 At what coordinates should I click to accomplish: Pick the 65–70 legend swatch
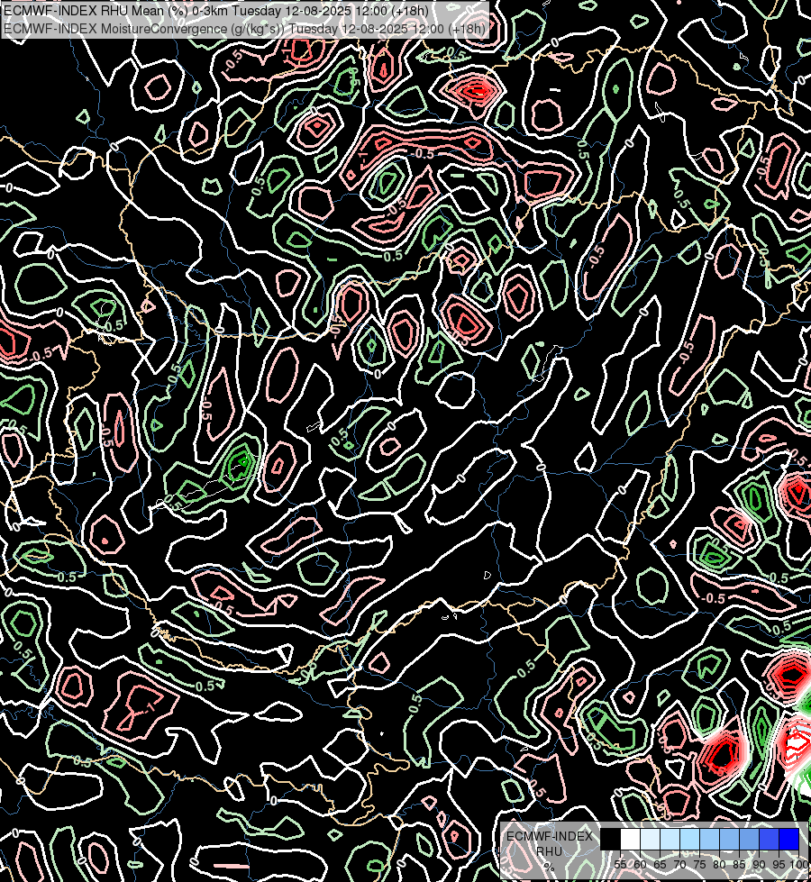tap(670, 839)
